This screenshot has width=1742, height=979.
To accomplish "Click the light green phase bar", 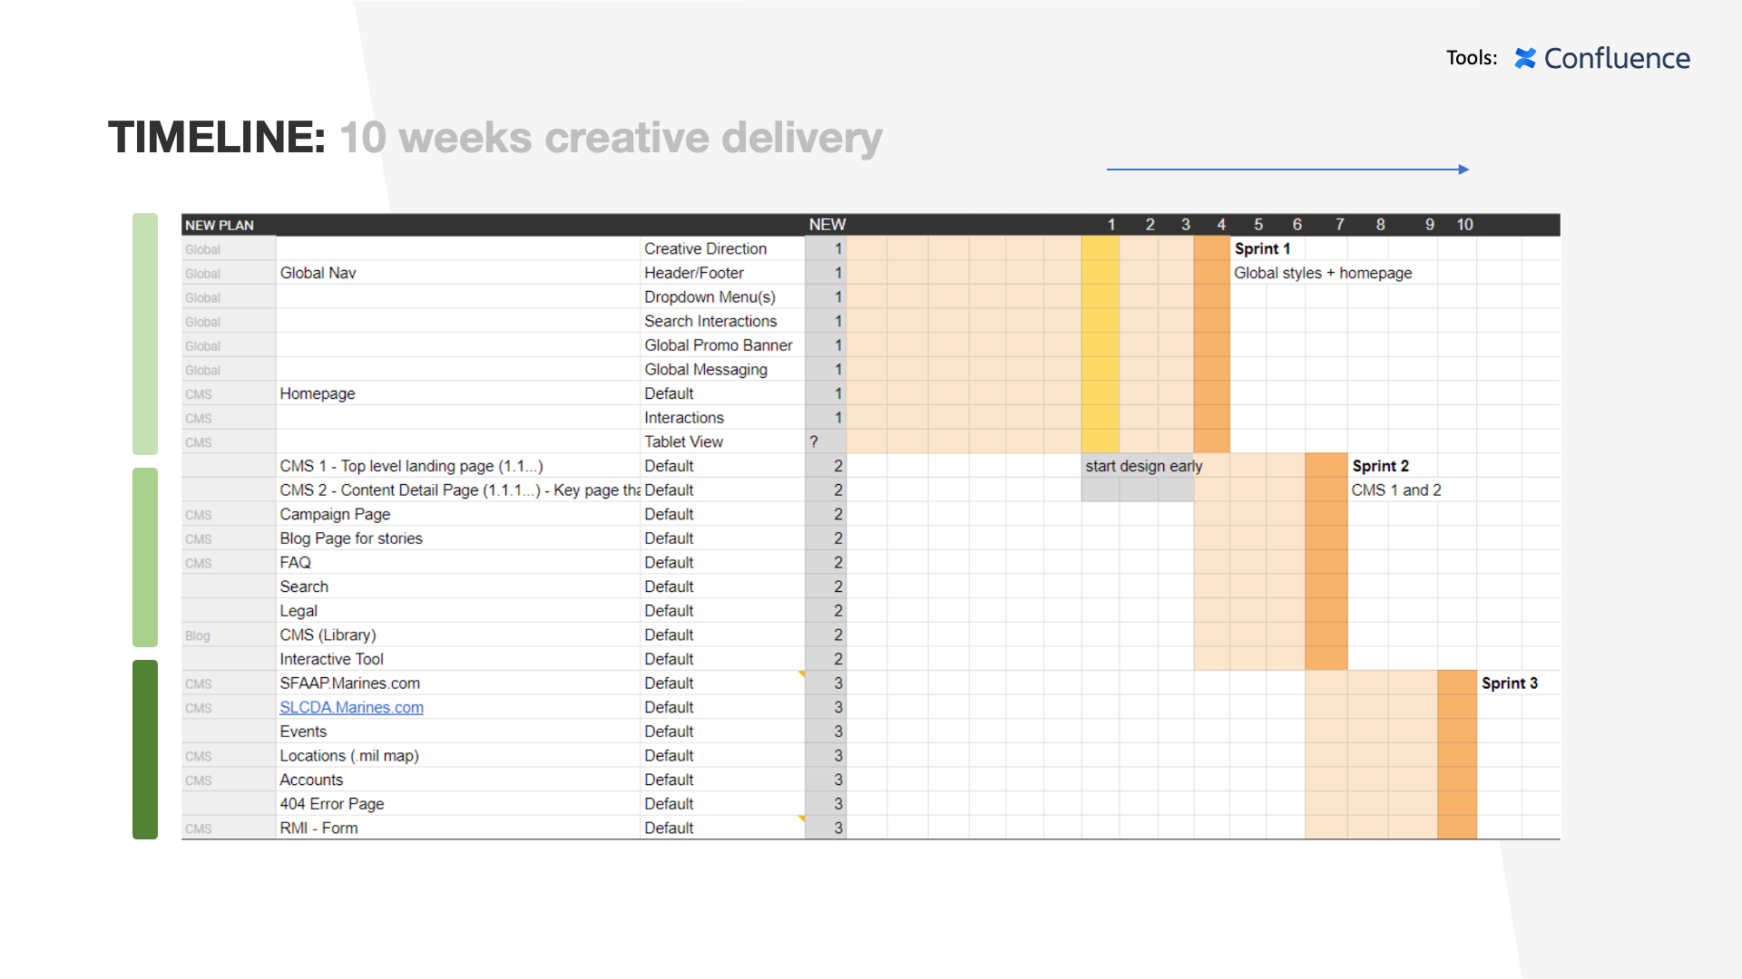I will 145,334.
